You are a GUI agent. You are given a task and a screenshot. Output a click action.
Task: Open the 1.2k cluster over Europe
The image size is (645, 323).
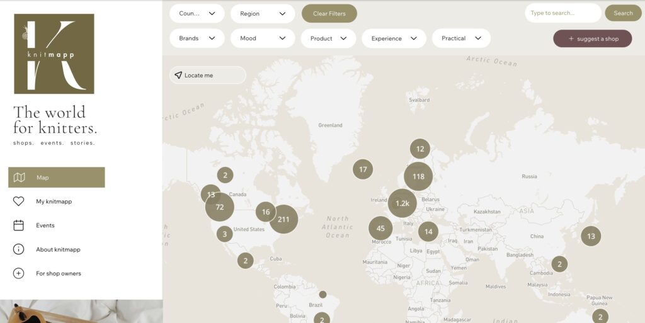click(x=402, y=203)
